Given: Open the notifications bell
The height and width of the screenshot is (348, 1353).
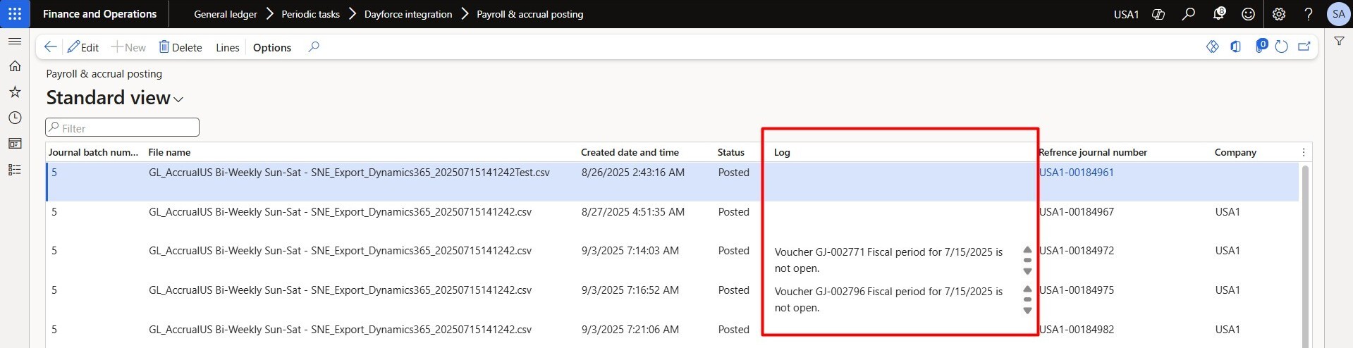Looking at the screenshot, I should (1219, 14).
